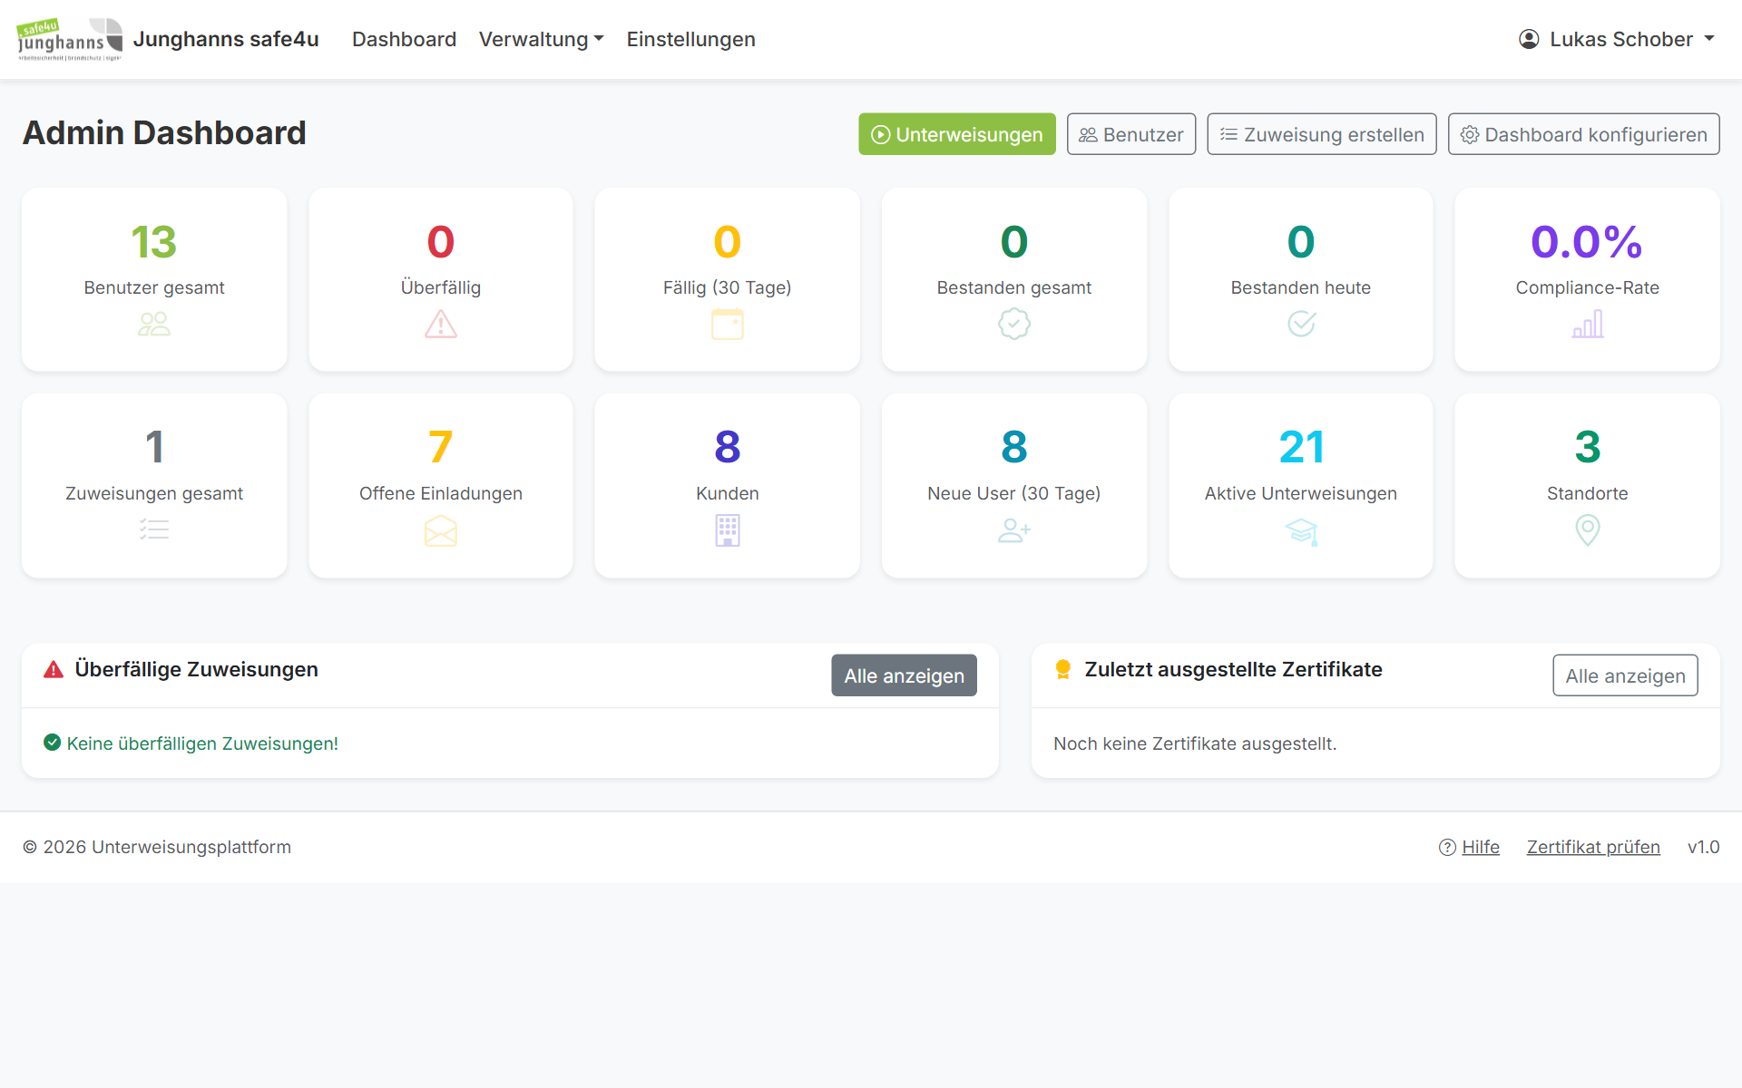Open the Hilfe link in footer
The image size is (1742, 1088).
click(x=1481, y=847)
